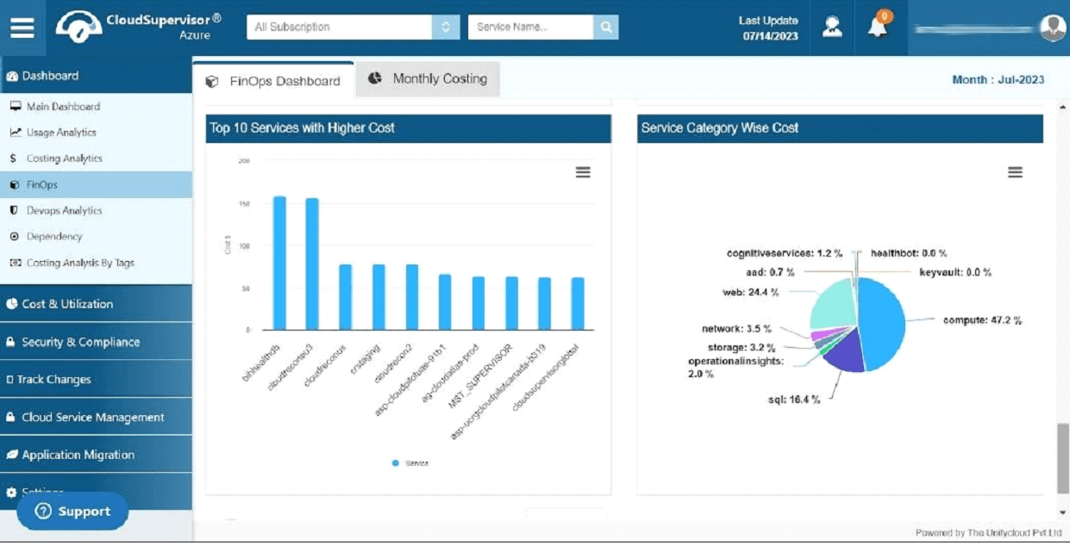Click the profile avatar picture
The height and width of the screenshot is (558, 1070).
[1053, 28]
